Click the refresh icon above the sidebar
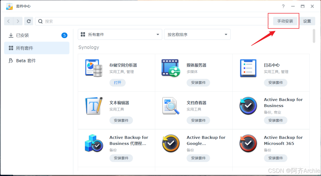The height and width of the screenshot is (176, 321). 28,21
